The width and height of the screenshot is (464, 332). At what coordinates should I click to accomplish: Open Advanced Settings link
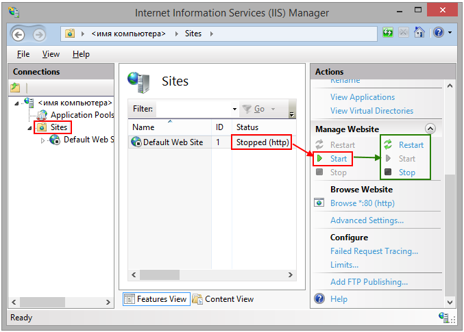pyautogui.click(x=367, y=220)
